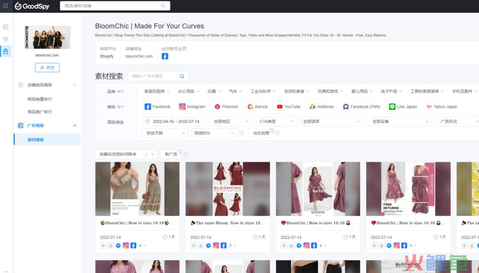The height and width of the screenshot is (273, 479).
Task: Open the apps grid icon
Action: click(x=5, y=6)
